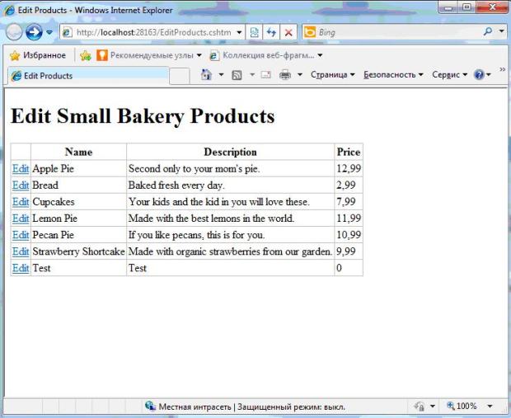This screenshot has height=418, width=511.
Task: Open the Home page icon
Action: point(207,75)
